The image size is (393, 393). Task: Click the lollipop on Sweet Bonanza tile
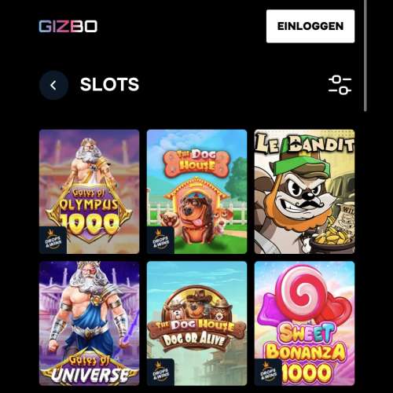(304, 292)
